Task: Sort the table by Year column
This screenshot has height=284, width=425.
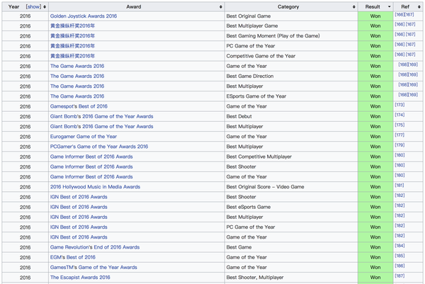Action: [x=45, y=7]
